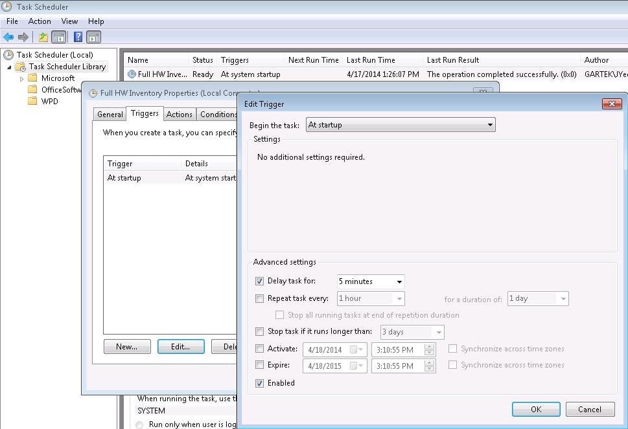Enable the Expire checkbox
Image resolution: width=628 pixels, height=429 pixels.
click(x=259, y=365)
